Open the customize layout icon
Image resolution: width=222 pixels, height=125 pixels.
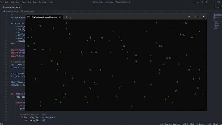(206, 2)
